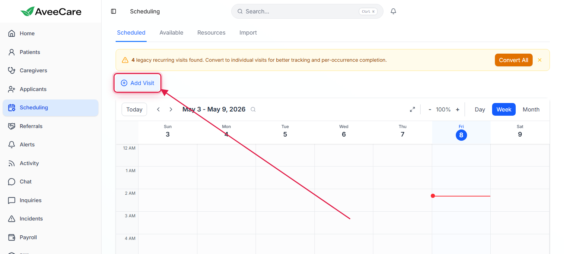Click the Add Visit button
This screenshot has height=254, width=564.
point(137,83)
